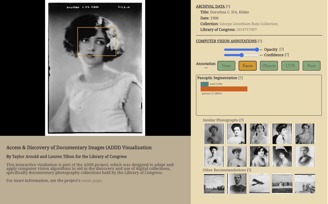Click the [?] help next to Archival Data
This screenshot has width=328, height=204.
point(229,6)
